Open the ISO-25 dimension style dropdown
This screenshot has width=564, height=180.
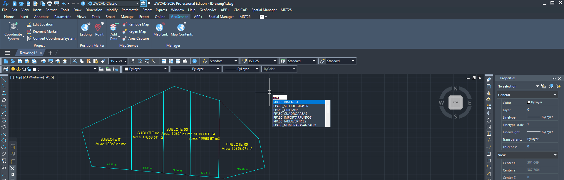(275, 61)
